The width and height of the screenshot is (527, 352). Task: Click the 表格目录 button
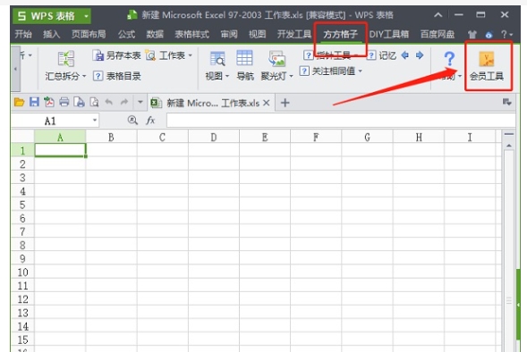pyautogui.click(x=117, y=77)
